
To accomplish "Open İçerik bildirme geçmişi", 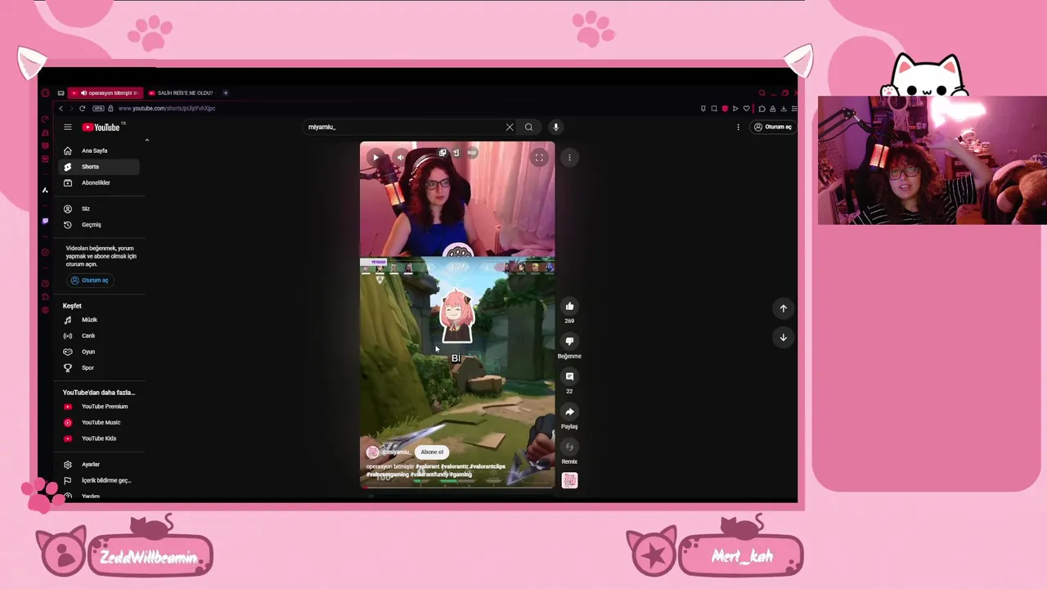I will click(101, 480).
